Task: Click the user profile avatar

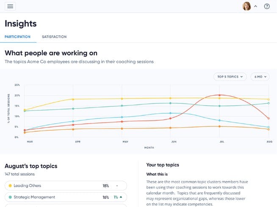Action: 246,6
